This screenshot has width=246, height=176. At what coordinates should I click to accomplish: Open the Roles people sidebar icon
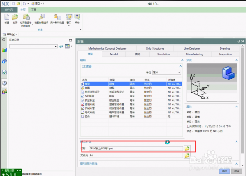click(x=5, y=92)
